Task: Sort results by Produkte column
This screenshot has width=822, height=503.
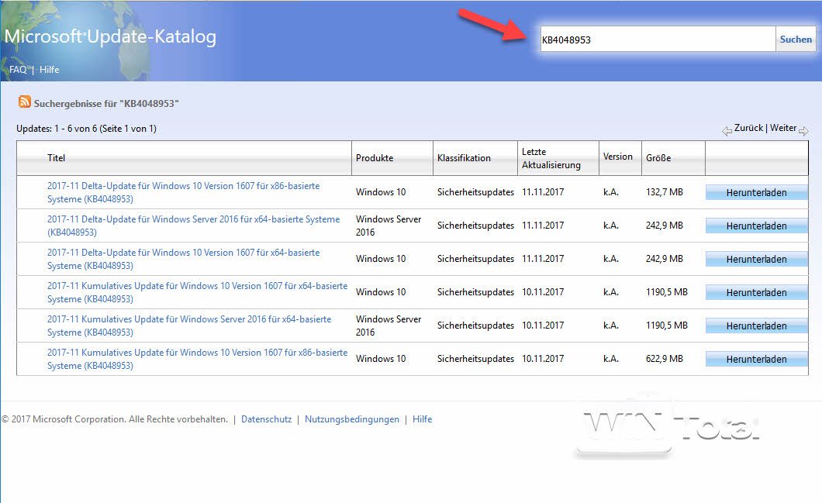Action: [x=375, y=157]
